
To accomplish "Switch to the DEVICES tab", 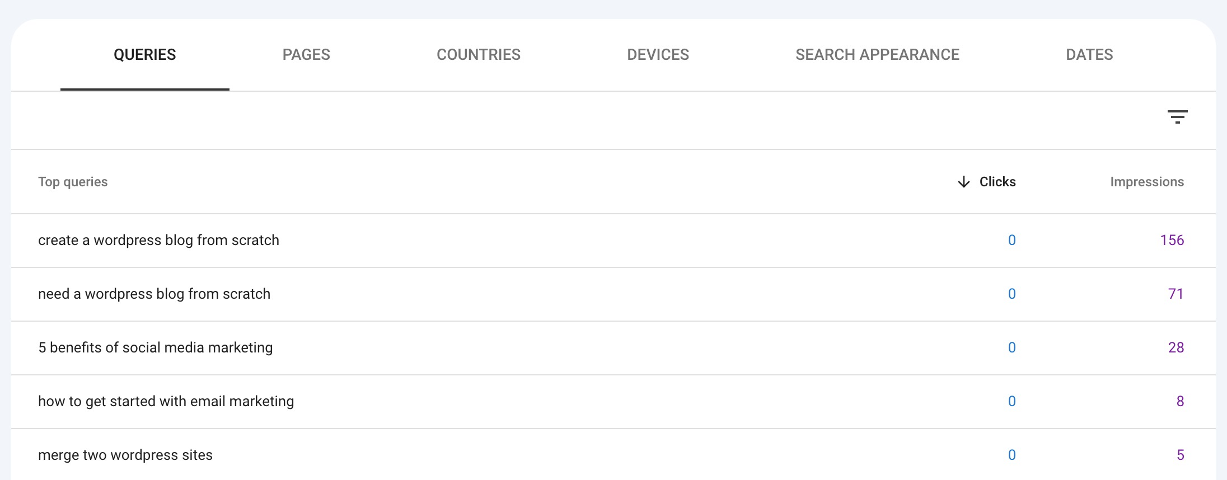I will click(x=658, y=54).
